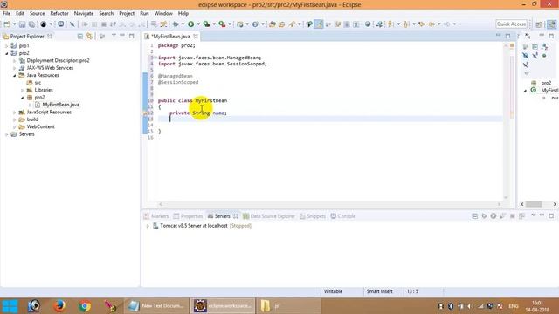The image size is (559, 314).
Task: Select JavaScript Resources tree item
Action: [49, 113]
